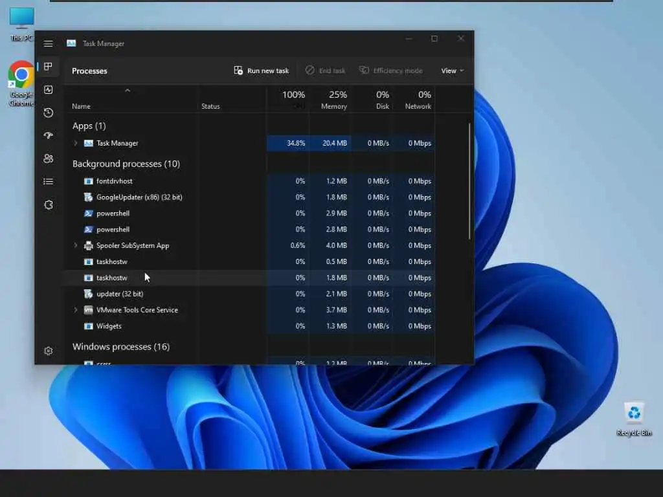Select the taskhostw process using 0.5 MB
663x497 pixels.
pyautogui.click(x=249, y=261)
